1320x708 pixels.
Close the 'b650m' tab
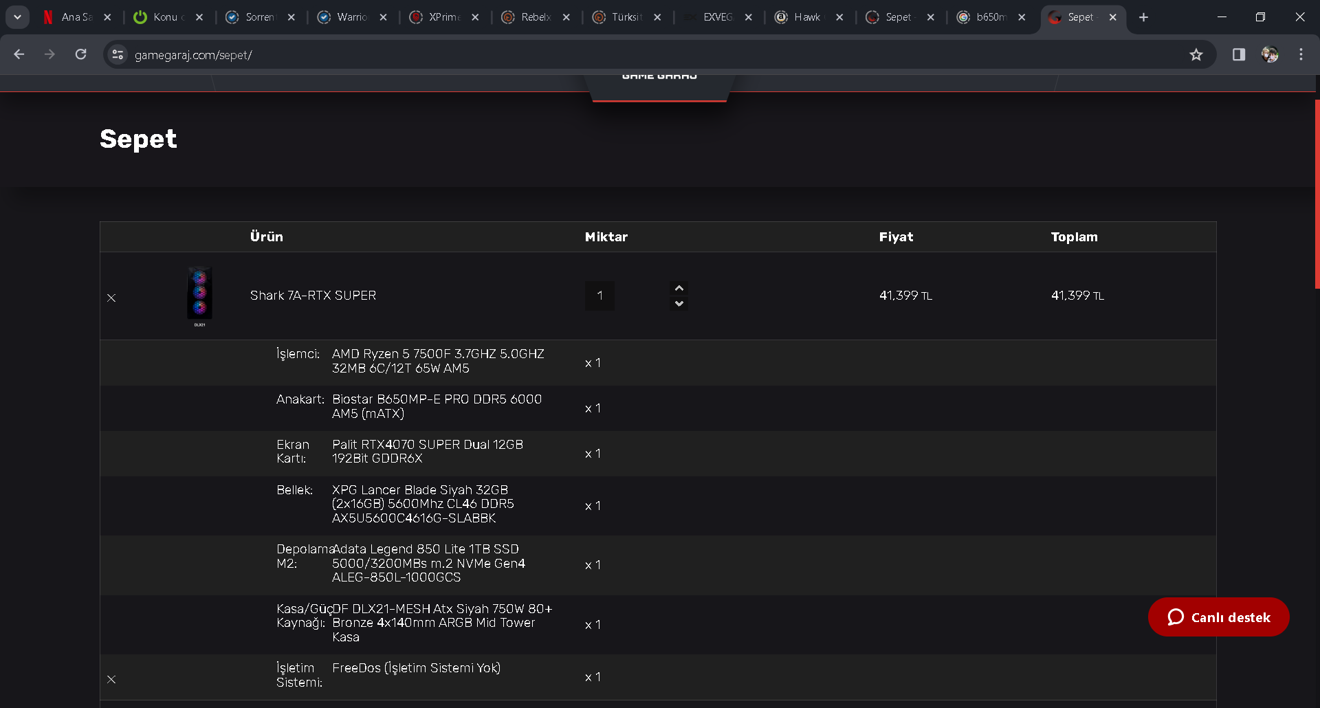tap(1022, 17)
